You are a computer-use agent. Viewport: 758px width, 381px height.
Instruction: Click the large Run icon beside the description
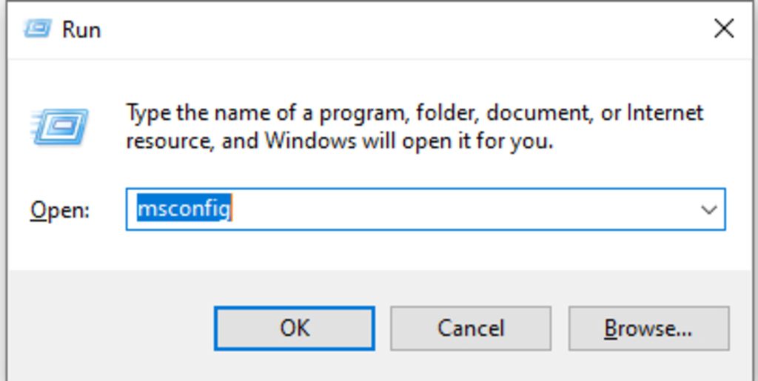point(61,127)
